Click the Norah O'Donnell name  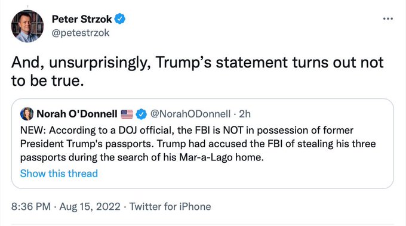coord(77,114)
